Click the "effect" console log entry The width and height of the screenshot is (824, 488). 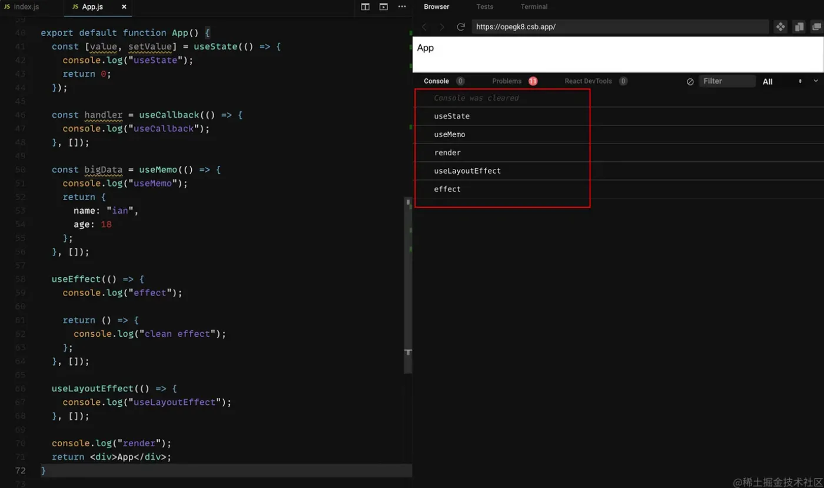pyautogui.click(x=447, y=190)
